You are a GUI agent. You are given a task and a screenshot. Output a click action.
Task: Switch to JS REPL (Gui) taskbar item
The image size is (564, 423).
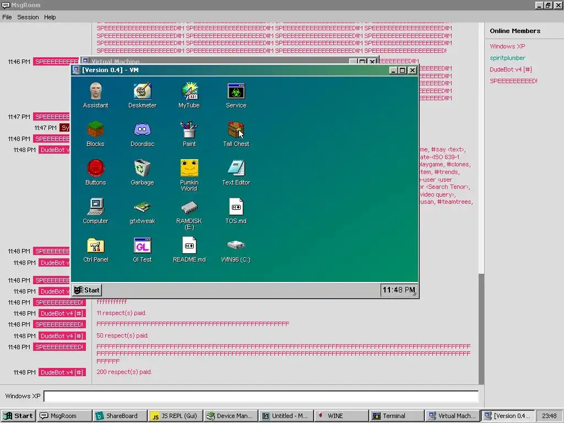tap(175, 416)
